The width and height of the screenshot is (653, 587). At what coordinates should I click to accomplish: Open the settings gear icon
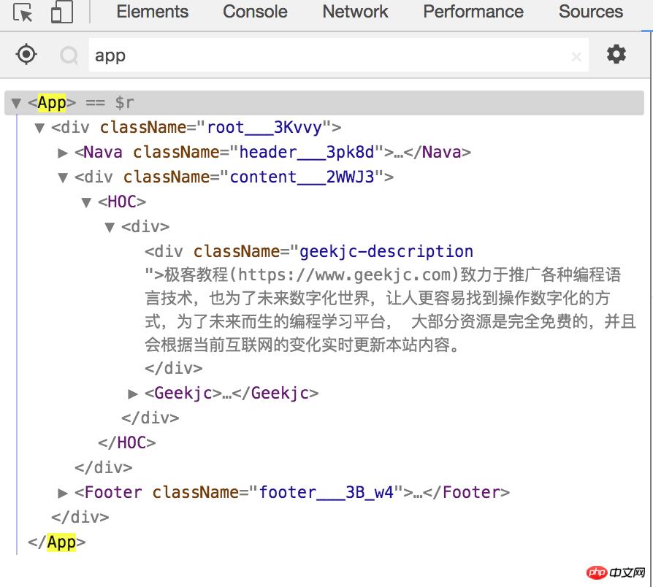point(616,54)
